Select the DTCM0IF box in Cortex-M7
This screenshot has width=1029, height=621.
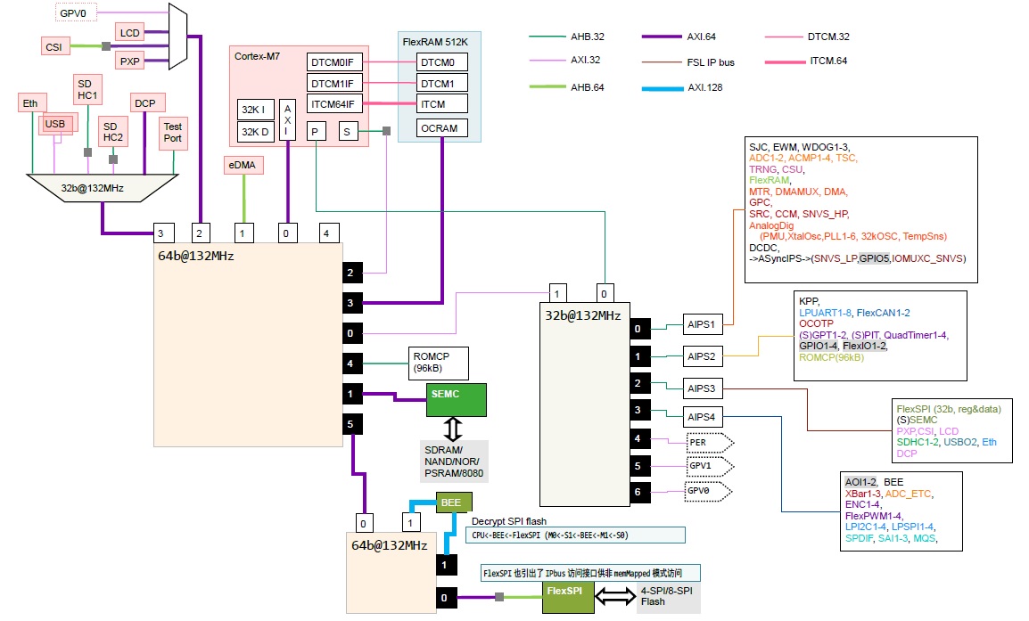(x=334, y=62)
